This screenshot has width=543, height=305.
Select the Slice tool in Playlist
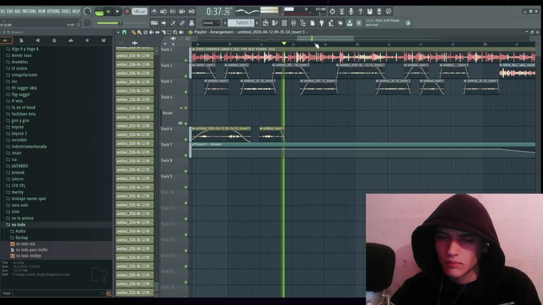click(163, 32)
